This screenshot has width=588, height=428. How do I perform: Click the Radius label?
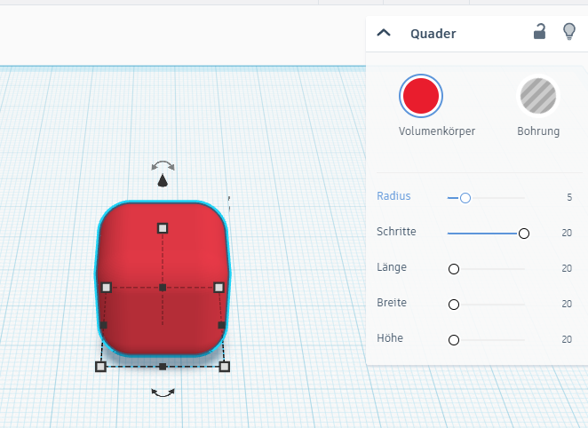(x=393, y=196)
